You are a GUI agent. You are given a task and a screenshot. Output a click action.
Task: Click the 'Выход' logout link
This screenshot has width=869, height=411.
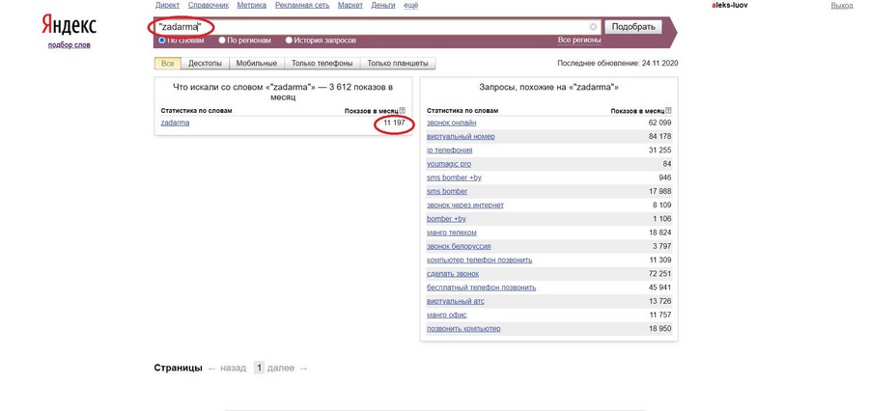(x=841, y=5)
